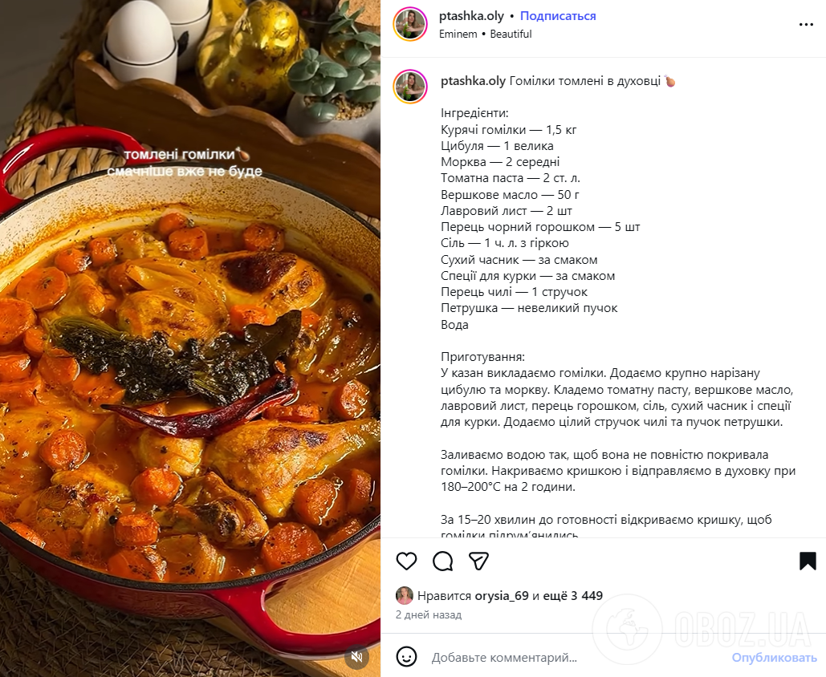The width and height of the screenshot is (826, 677).
Task: Click the paper plane share icon
Action: click(478, 561)
